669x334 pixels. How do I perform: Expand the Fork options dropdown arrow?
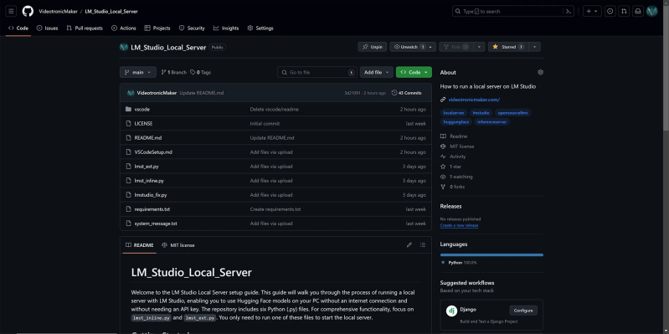click(x=479, y=47)
